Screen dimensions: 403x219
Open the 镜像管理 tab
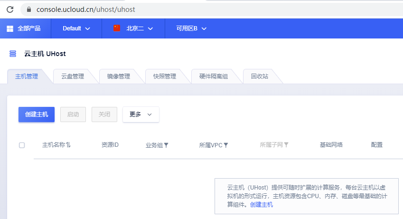pos(119,76)
